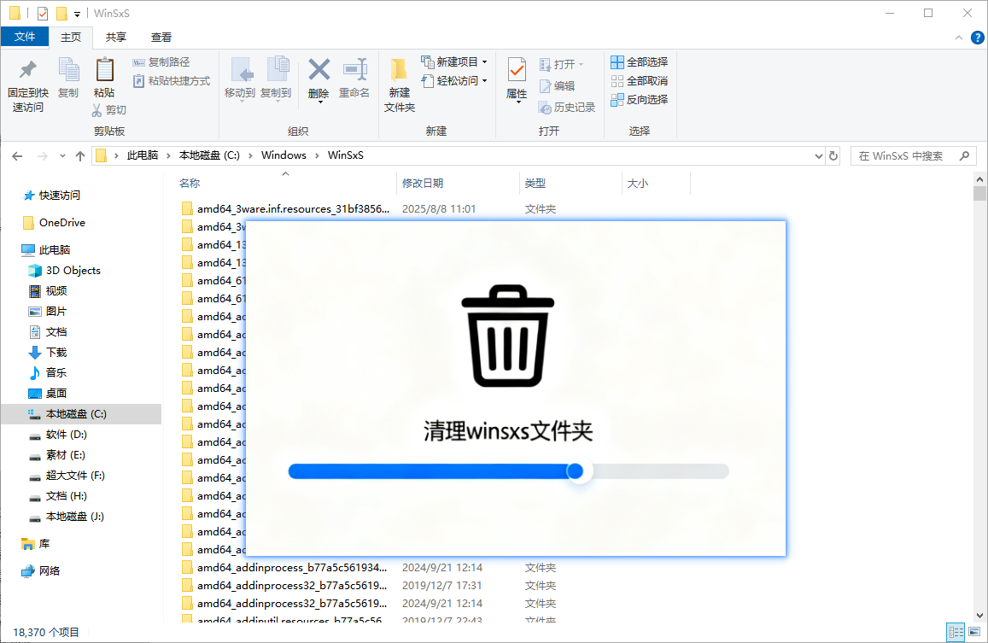
Task: Switch to the 查看 ribbon tab
Action: coord(162,37)
